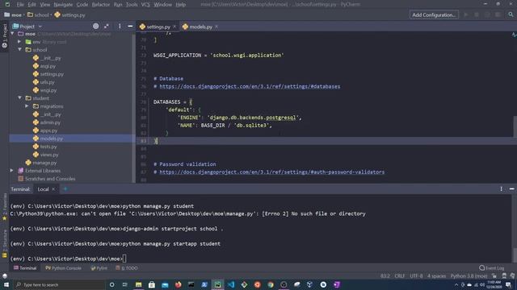
Task: Open Python Console tool tab
Action: point(63,268)
